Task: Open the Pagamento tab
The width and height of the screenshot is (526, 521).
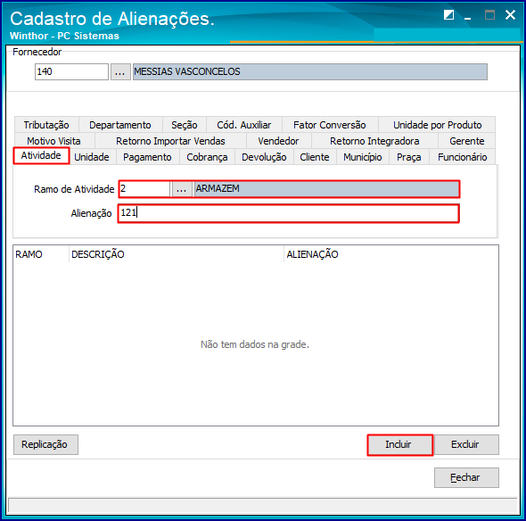Action: pos(147,157)
